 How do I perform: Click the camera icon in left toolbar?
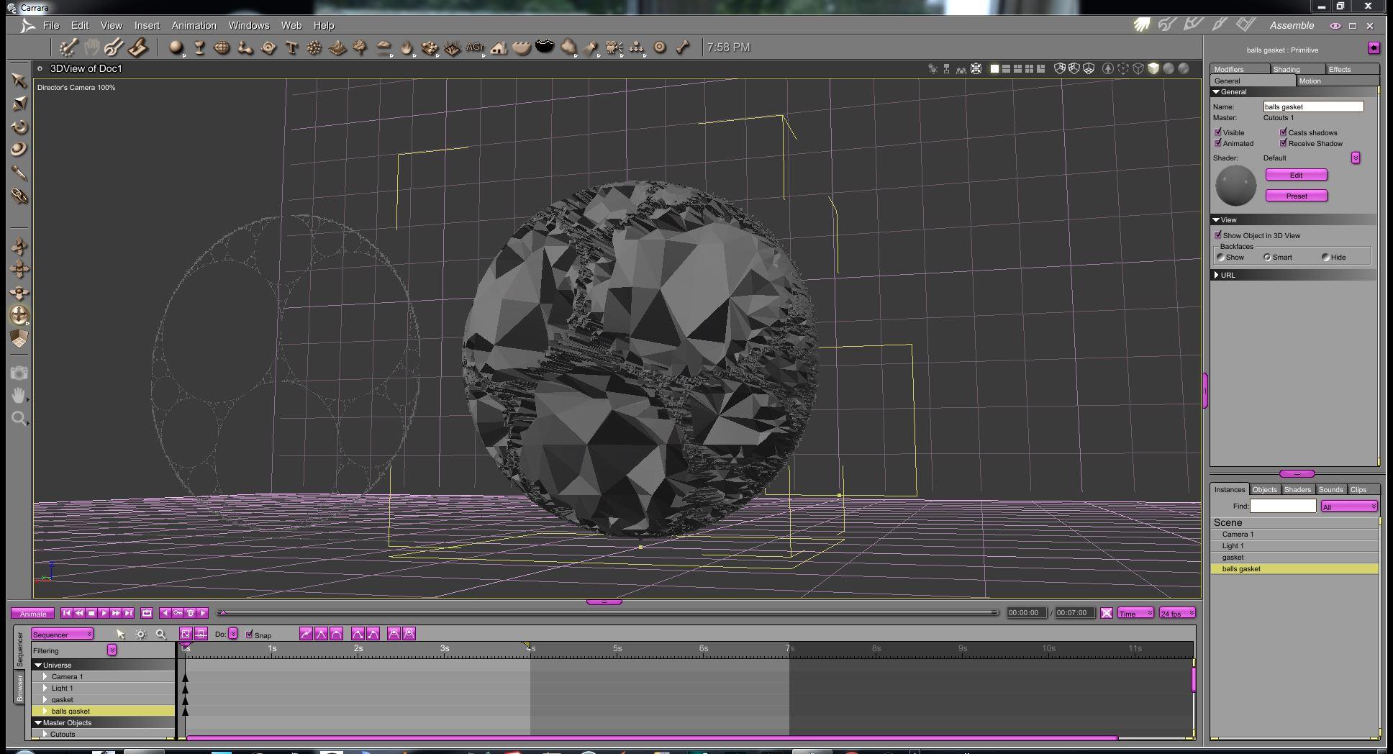coord(19,373)
